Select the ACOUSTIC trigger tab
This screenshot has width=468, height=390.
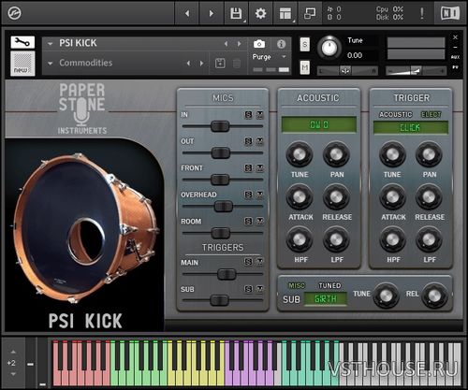click(396, 115)
